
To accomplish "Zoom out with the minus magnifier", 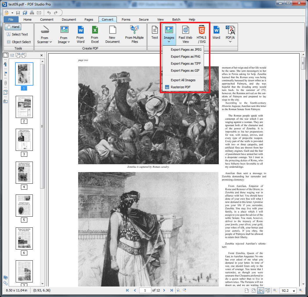I will pos(275,291).
